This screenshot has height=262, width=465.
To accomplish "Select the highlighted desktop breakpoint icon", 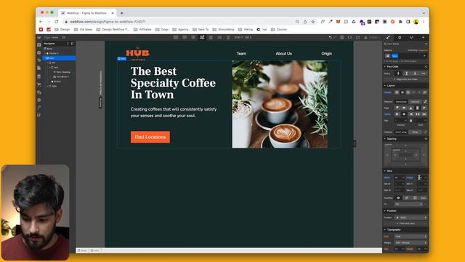I will (x=202, y=37).
